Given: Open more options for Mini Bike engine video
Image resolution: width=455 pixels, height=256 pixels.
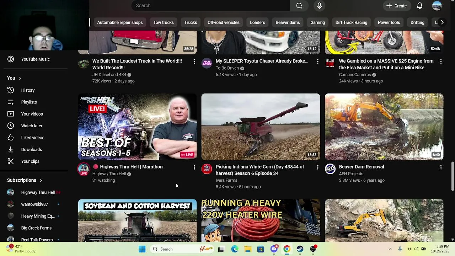Looking at the screenshot, I should click(441, 62).
